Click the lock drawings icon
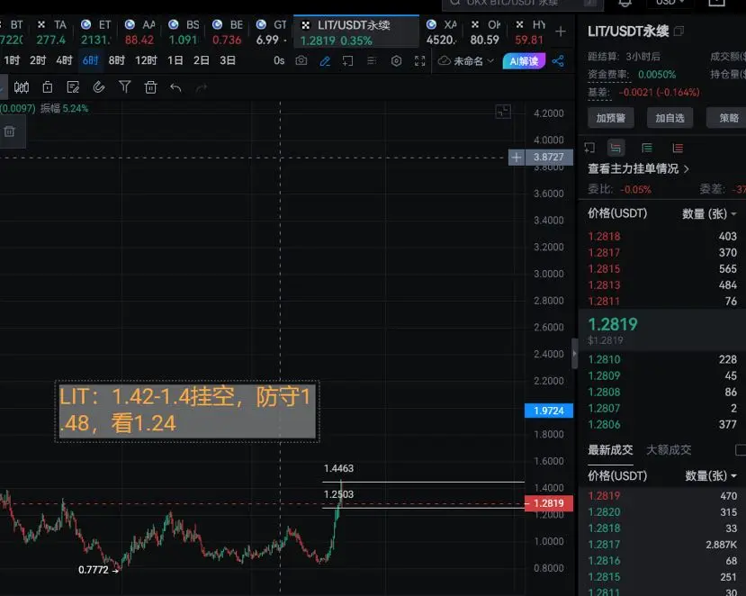This screenshot has width=746, height=596. [x=47, y=87]
